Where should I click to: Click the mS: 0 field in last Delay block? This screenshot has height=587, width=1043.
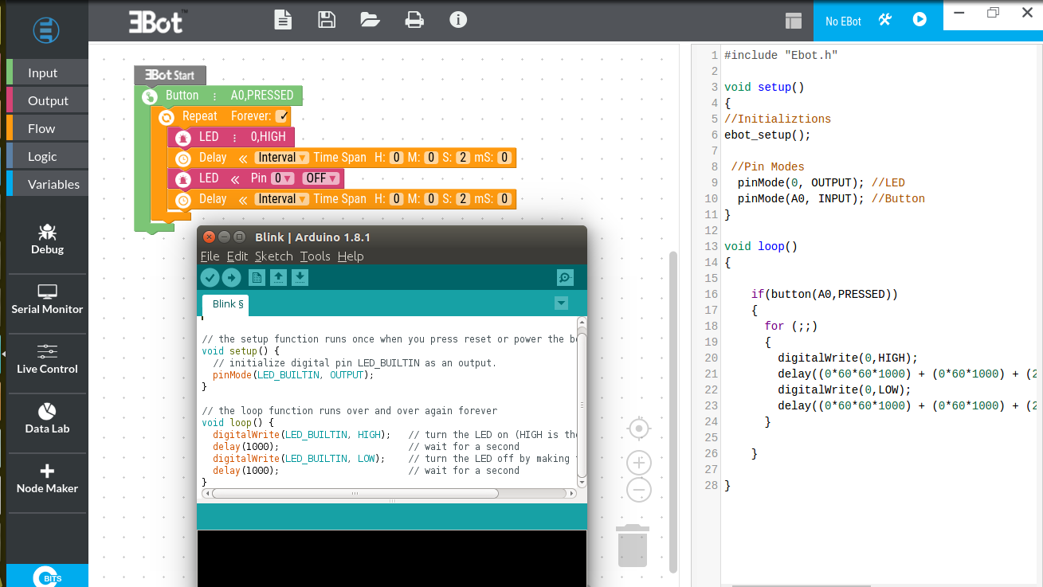(504, 199)
